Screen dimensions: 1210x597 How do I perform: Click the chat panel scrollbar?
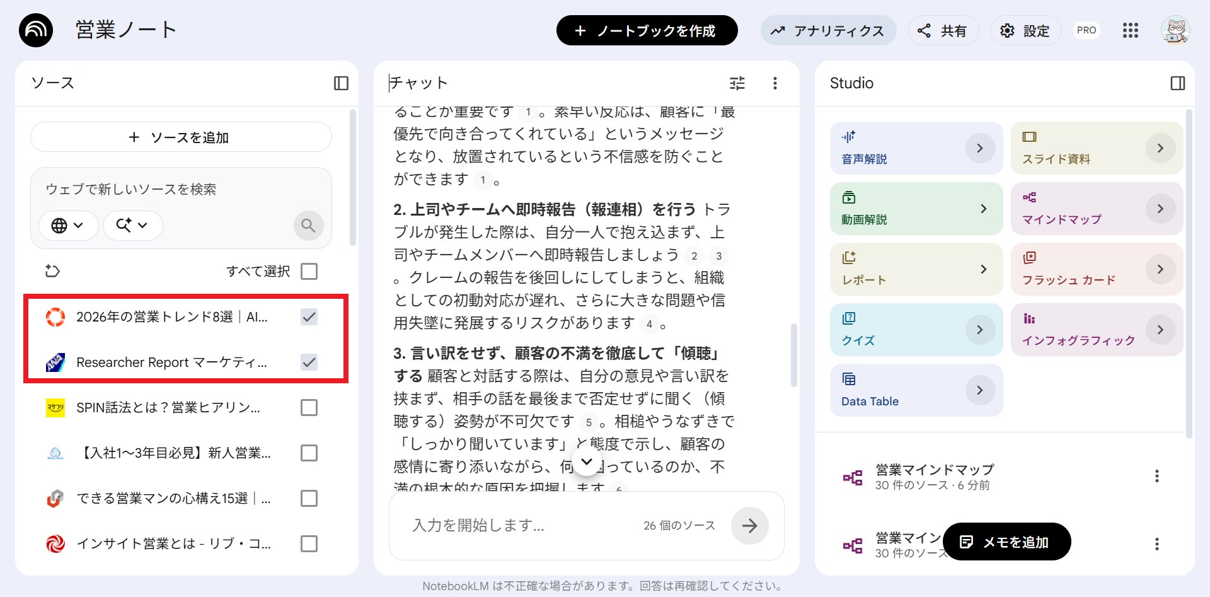794,355
